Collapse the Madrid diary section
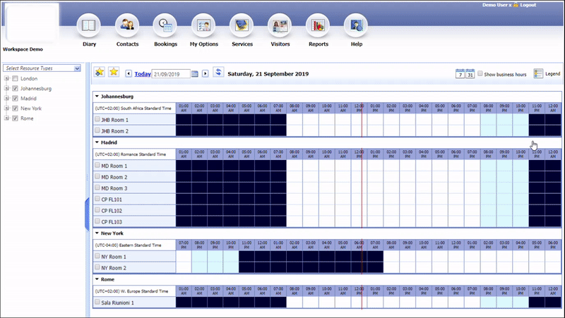 point(97,142)
